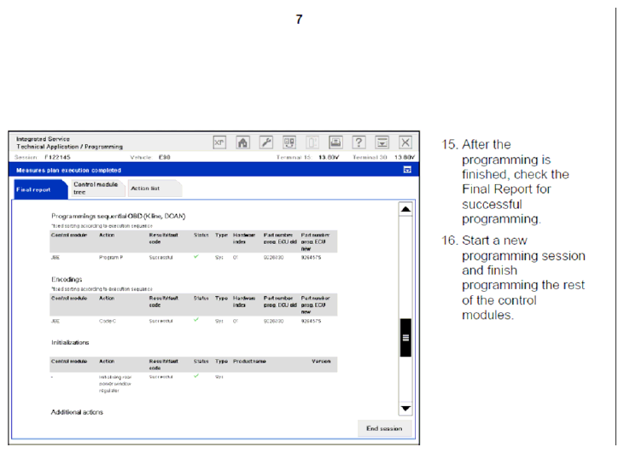This screenshot has height=453, width=624.
Task: Click the print icon in toolbar
Action: click(335, 142)
